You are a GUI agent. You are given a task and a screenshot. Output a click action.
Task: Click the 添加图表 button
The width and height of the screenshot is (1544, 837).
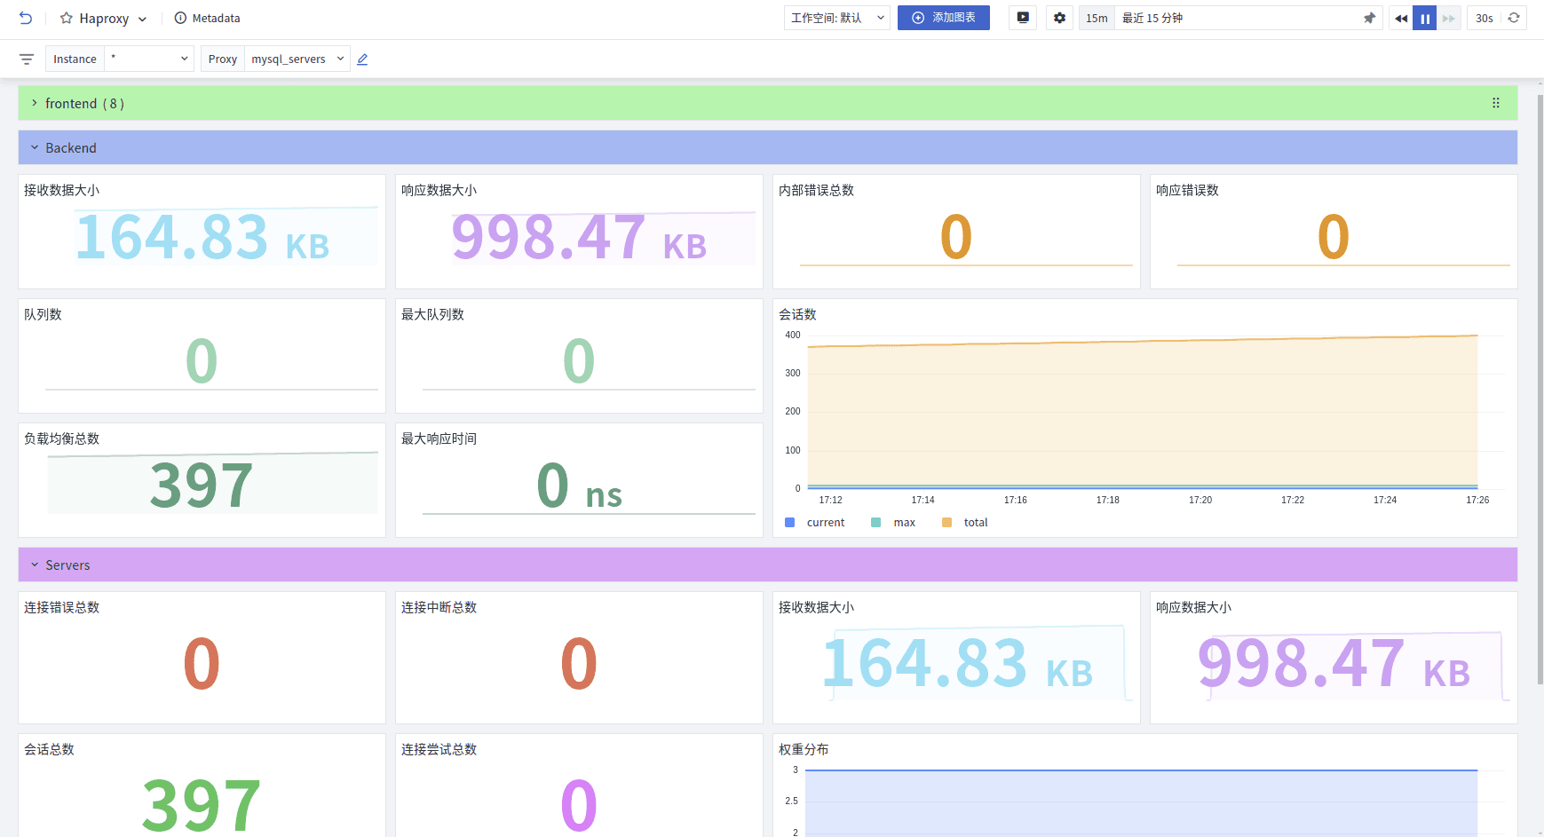(943, 18)
